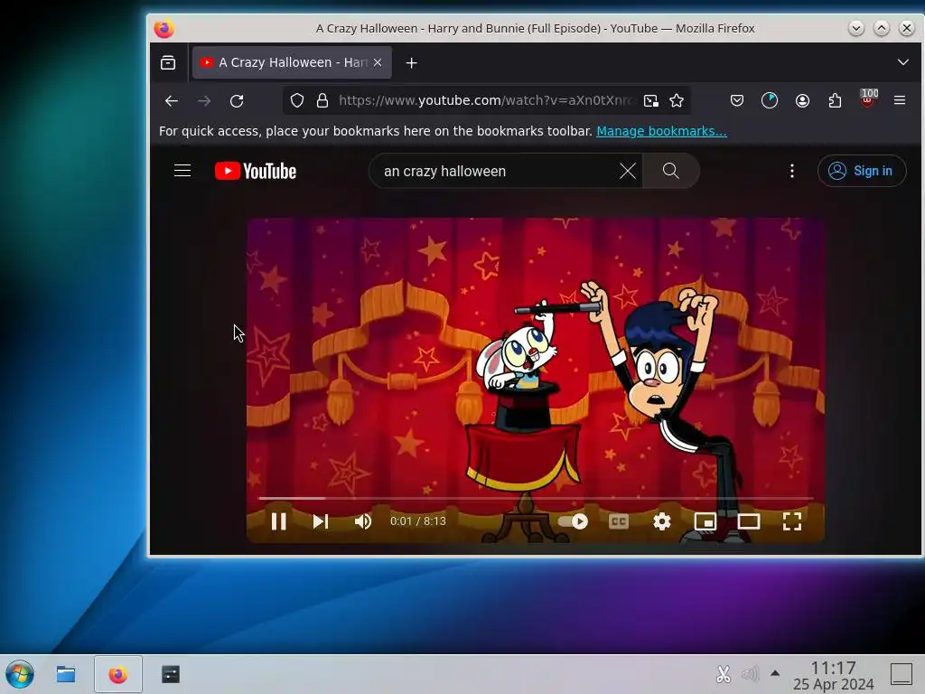The height and width of the screenshot is (694, 925).
Task: Seek along the video progress bar
Action: [536, 498]
